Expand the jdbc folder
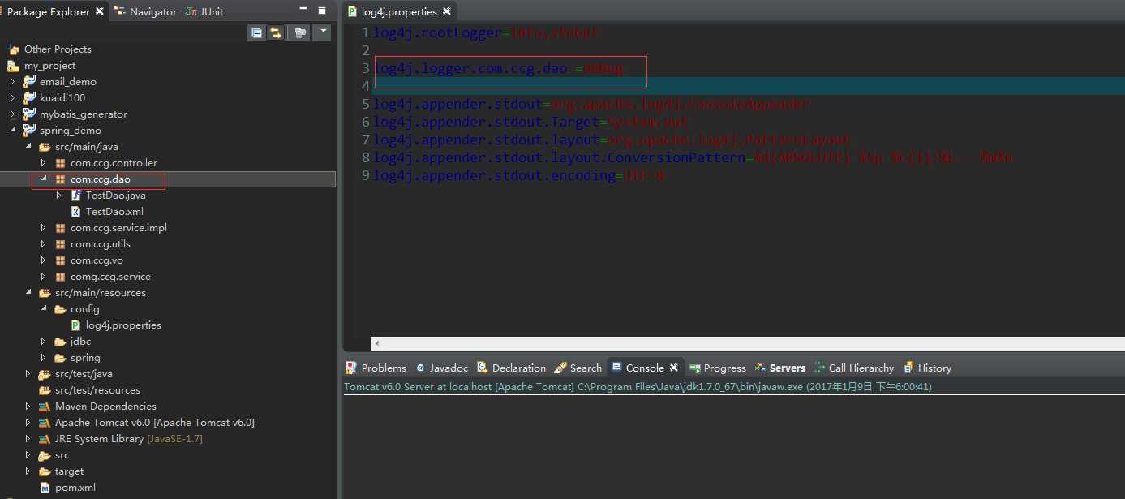This screenshot has height=499, width=1125. [x=44, y=341]
